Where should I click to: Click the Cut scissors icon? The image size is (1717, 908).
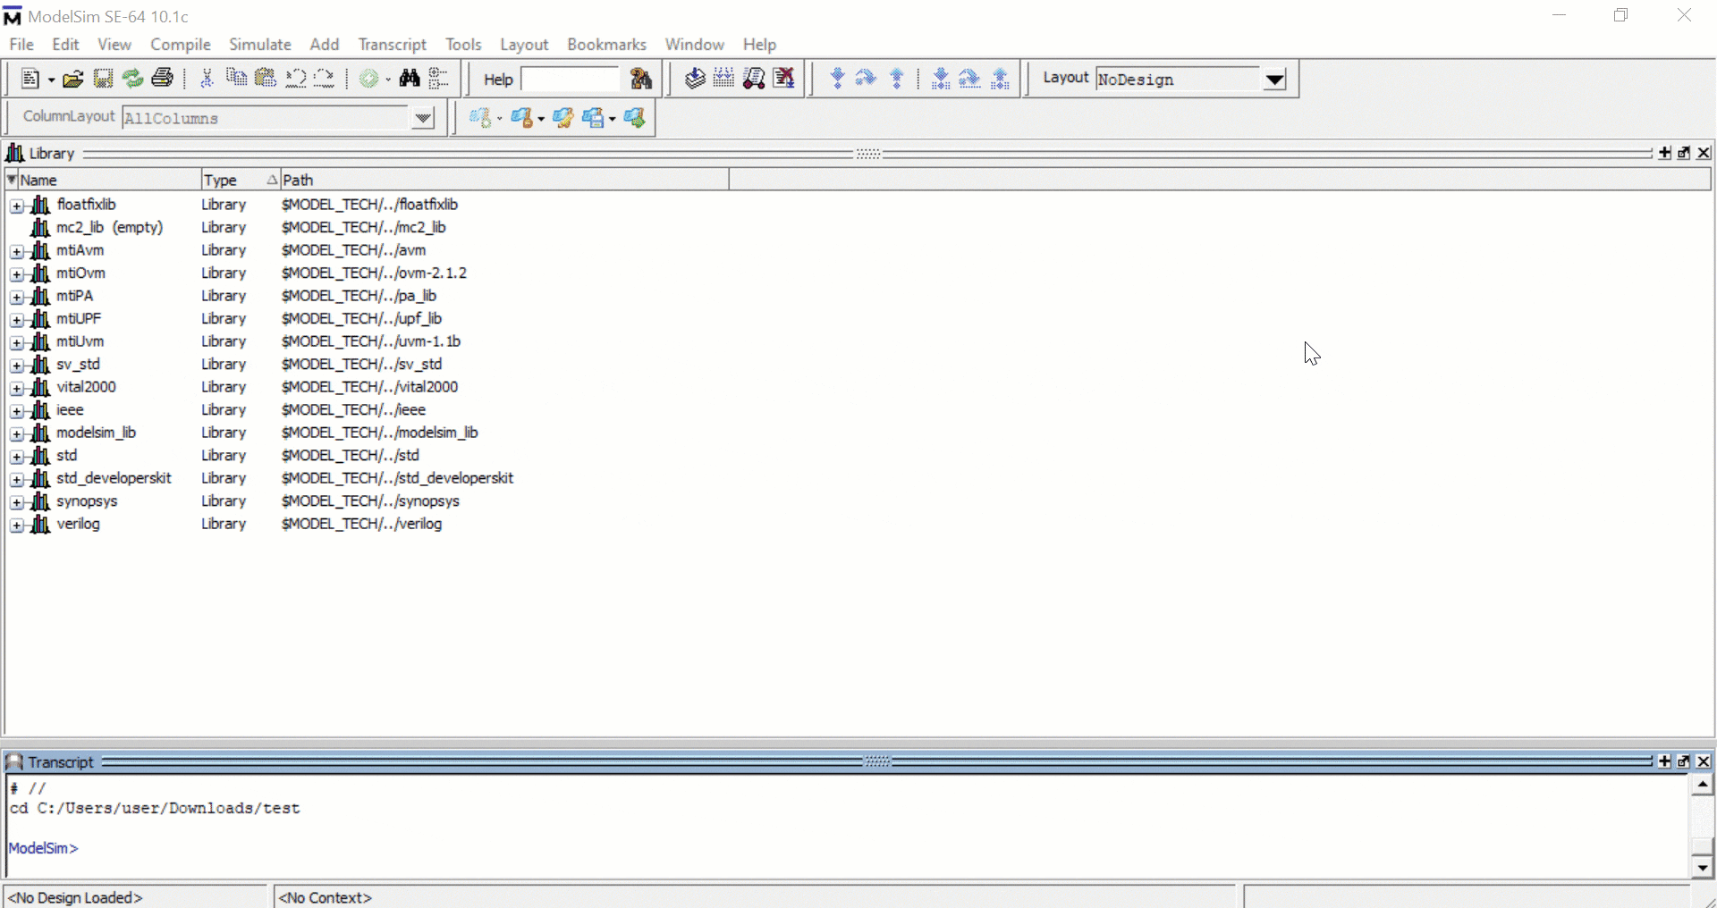coord(207,79)
